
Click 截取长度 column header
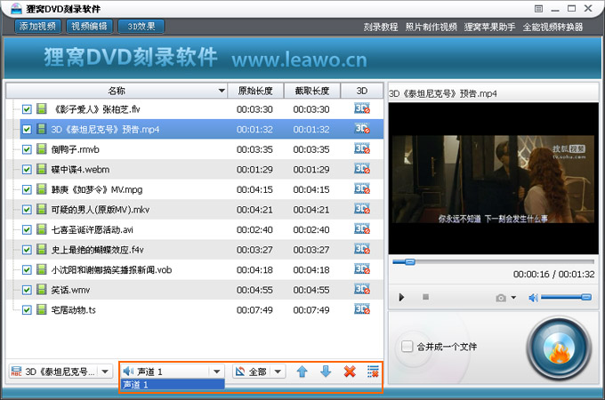point(312,91)
